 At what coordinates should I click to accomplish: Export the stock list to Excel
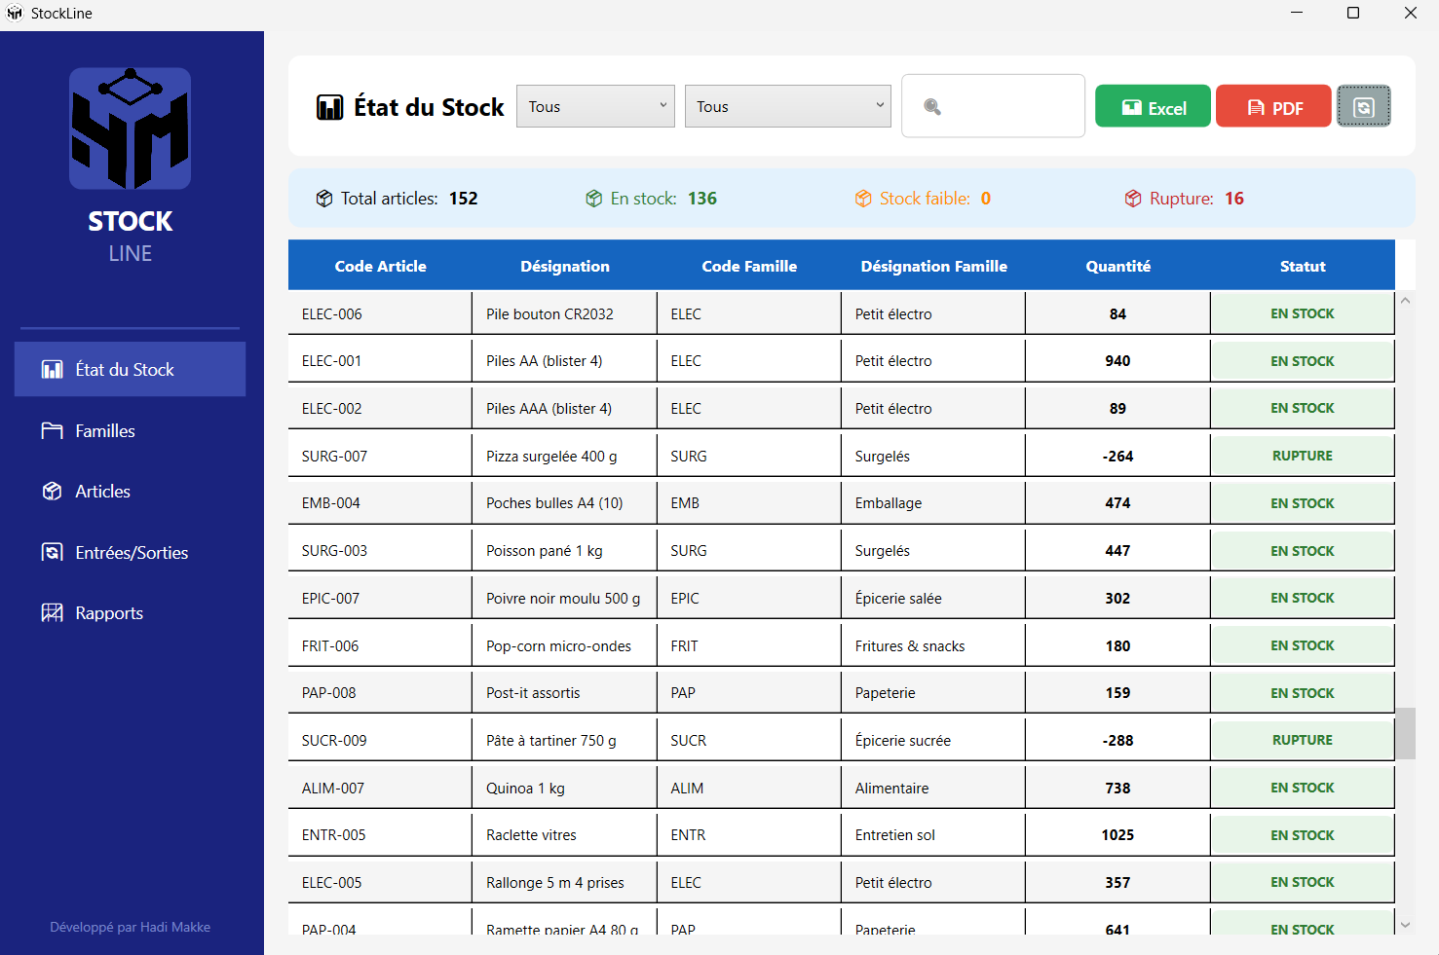tap(1153, 105)
